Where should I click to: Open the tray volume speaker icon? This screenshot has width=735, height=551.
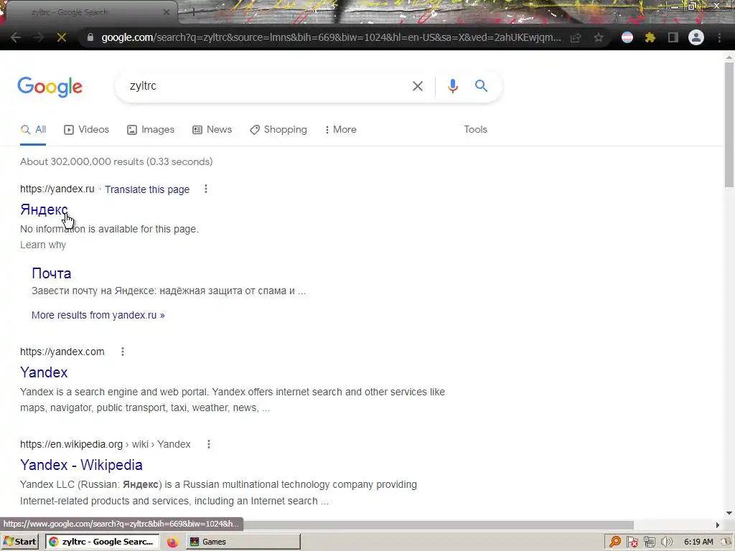coord(666,542)
